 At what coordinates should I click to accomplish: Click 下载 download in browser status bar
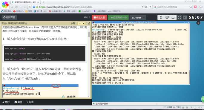(x=177, y=107)
